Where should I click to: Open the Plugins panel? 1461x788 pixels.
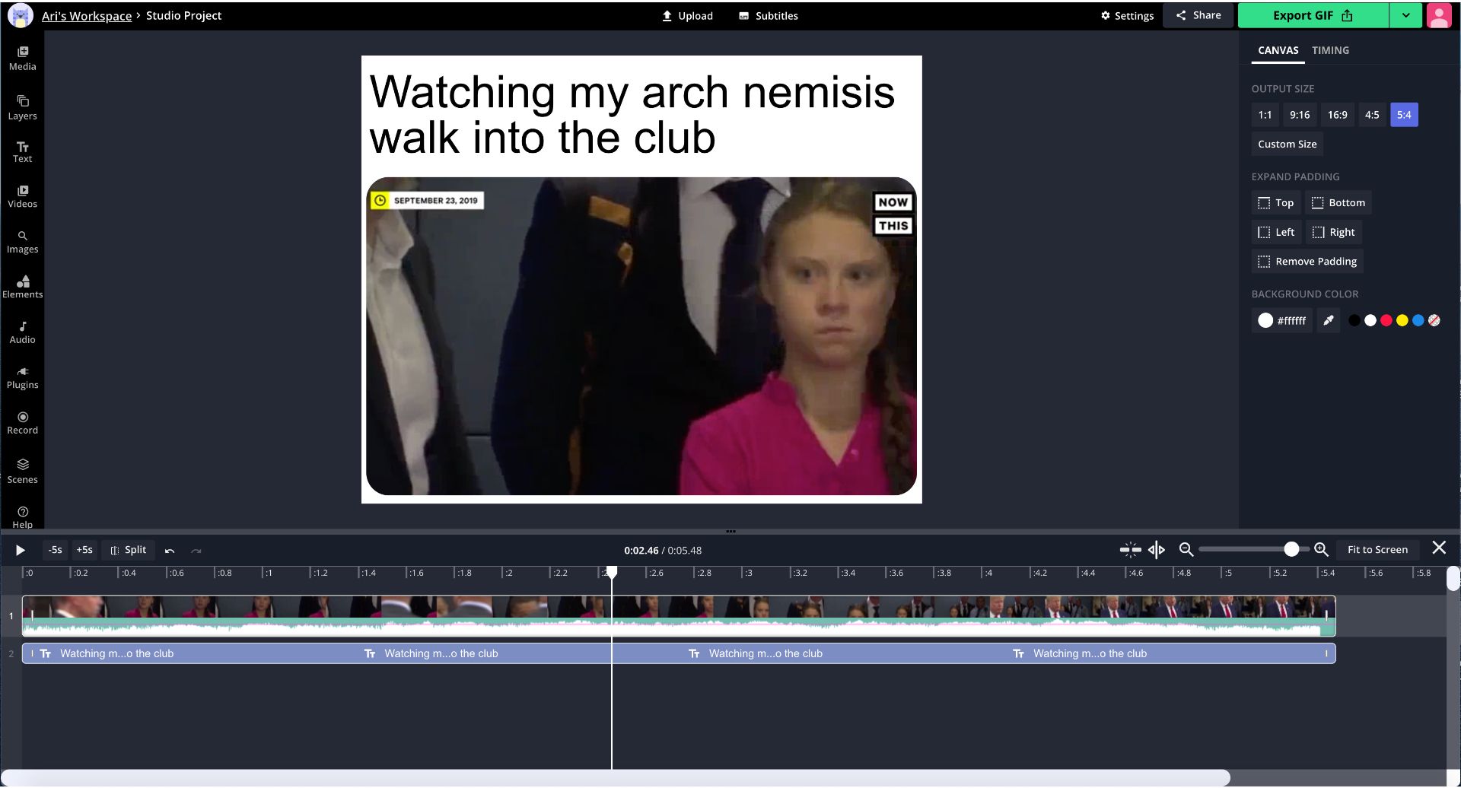[x=22, y=377]
